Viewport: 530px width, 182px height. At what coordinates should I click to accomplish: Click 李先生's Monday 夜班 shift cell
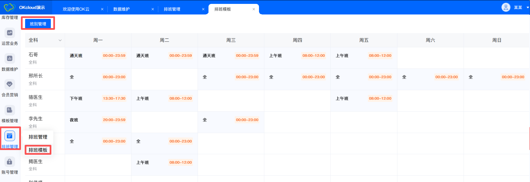(x=98, y=120)
